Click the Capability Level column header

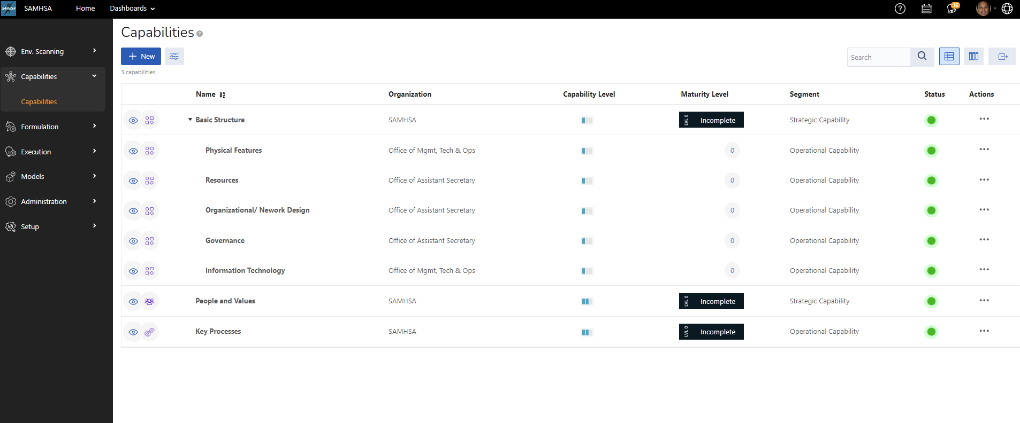coord(589,94)
